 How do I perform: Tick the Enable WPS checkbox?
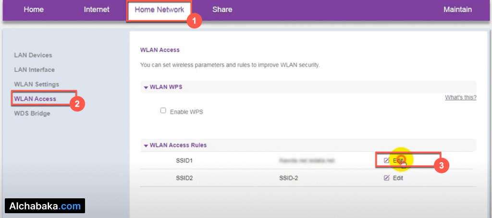[x=163, y=110]
